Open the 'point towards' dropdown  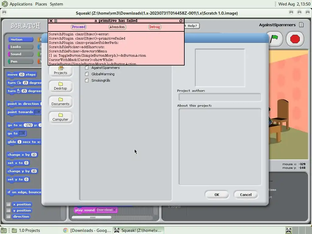coord(37,112)
